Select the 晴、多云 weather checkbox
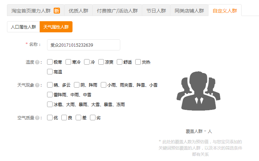 (x=50, y=85)
